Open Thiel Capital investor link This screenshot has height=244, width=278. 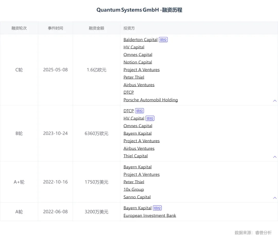tap(135, 156)
